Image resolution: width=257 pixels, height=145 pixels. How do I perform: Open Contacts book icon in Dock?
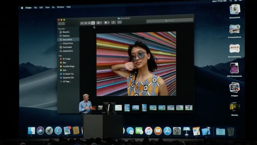tap(76, 131)
